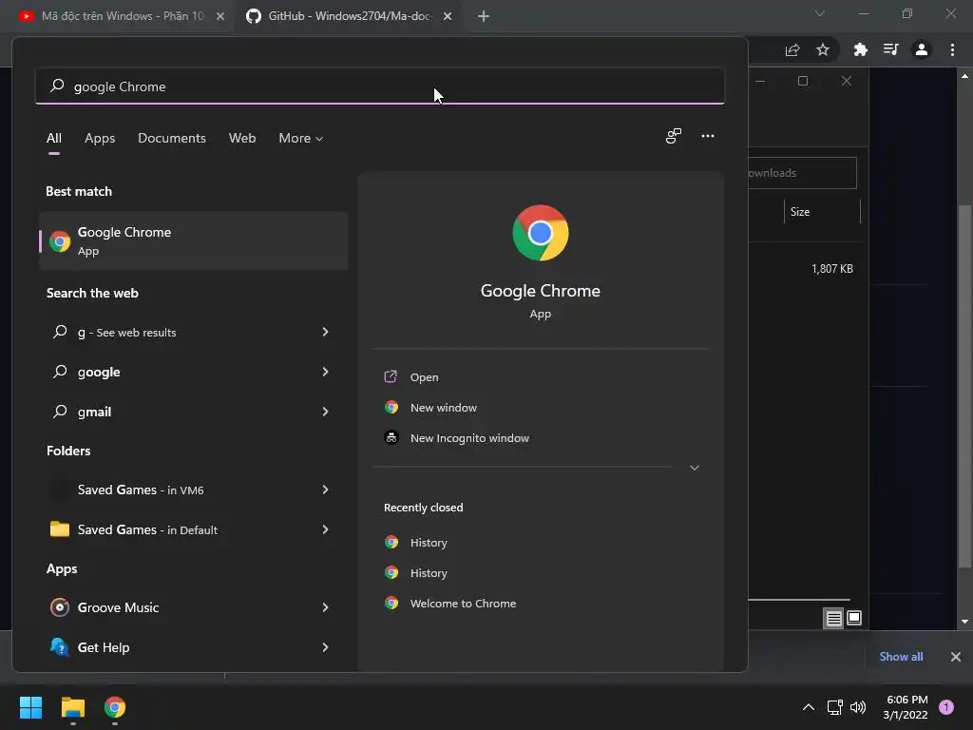Expand the Get Help result arrow
Viewport: 973px width, 730px height.
[325, 646]
